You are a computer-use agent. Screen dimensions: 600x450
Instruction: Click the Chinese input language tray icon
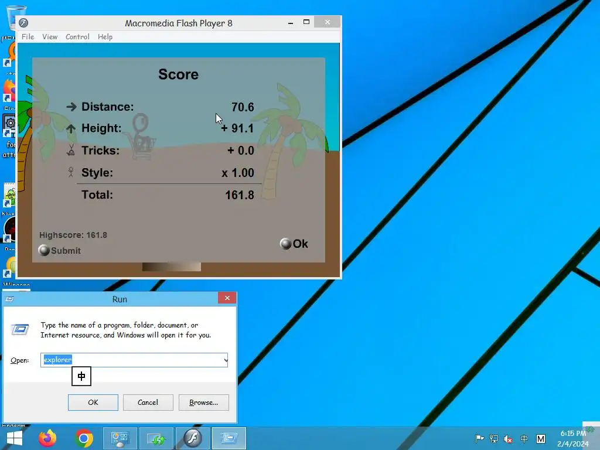(x=524, y=439)
